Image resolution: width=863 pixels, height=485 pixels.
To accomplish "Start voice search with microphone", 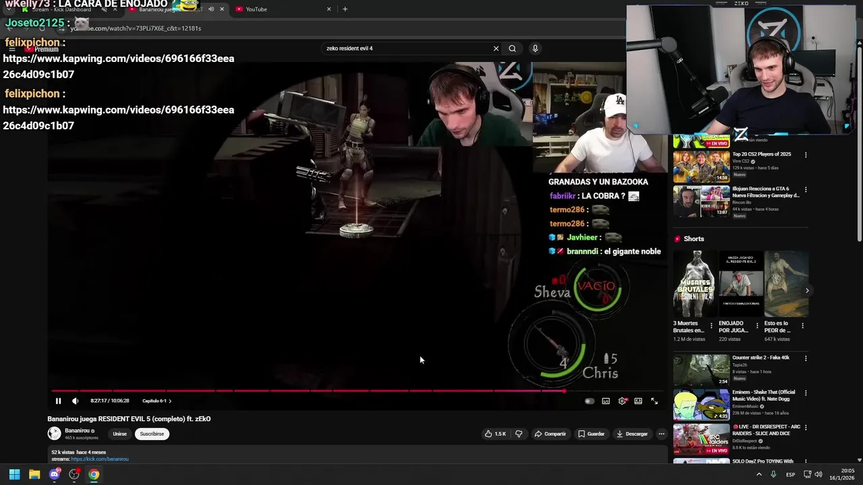I will [535, 48].
